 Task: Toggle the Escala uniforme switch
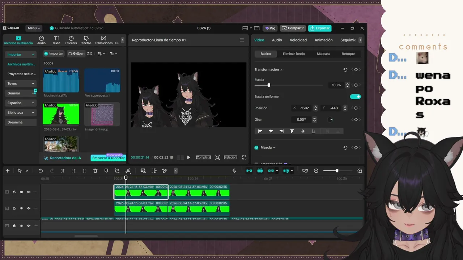click(355, 97)
